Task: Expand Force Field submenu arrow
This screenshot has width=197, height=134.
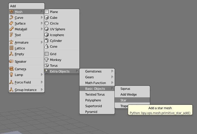Action: pos(42,82)
